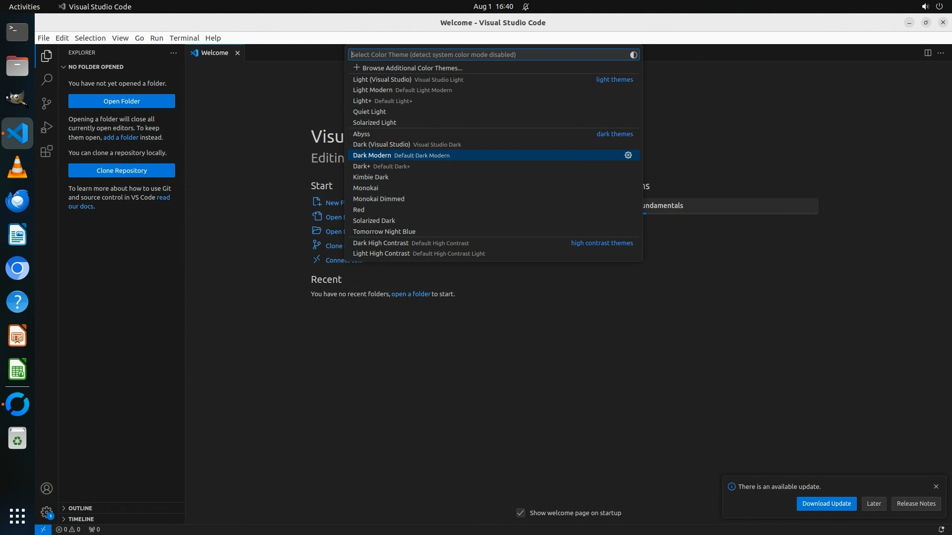Expand the Outline section
Viewport: 952px width, 535px height.
(x=80, y=508)
